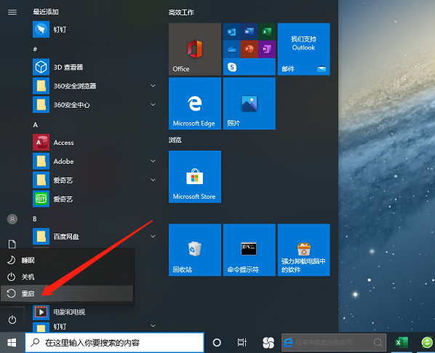435x353 pixels.
Task: Open the 回收站 recycle bin tile
Action: (x=195, y=250)
